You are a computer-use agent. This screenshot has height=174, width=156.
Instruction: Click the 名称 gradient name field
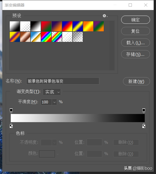63,81
